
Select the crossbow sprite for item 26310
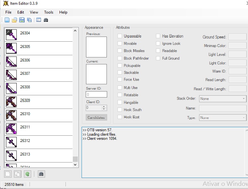pos(11,115)
